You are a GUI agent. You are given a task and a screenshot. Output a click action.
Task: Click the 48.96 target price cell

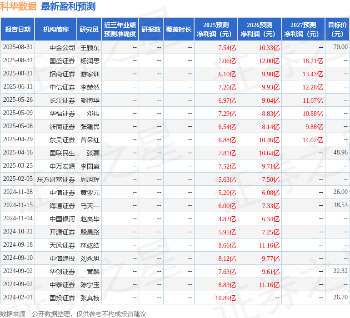pyautogui.click(x=340, y=153)
